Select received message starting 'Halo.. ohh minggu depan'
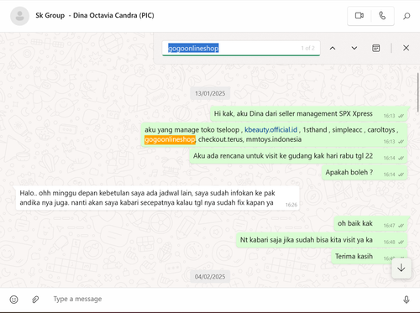The width and height of the screenshot is (420, 313). coord(157,198)
